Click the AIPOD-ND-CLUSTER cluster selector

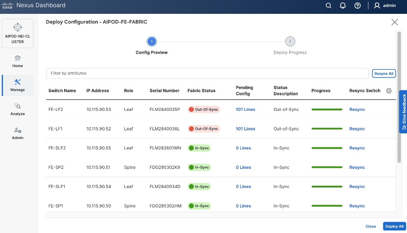(x=18, y=33)
